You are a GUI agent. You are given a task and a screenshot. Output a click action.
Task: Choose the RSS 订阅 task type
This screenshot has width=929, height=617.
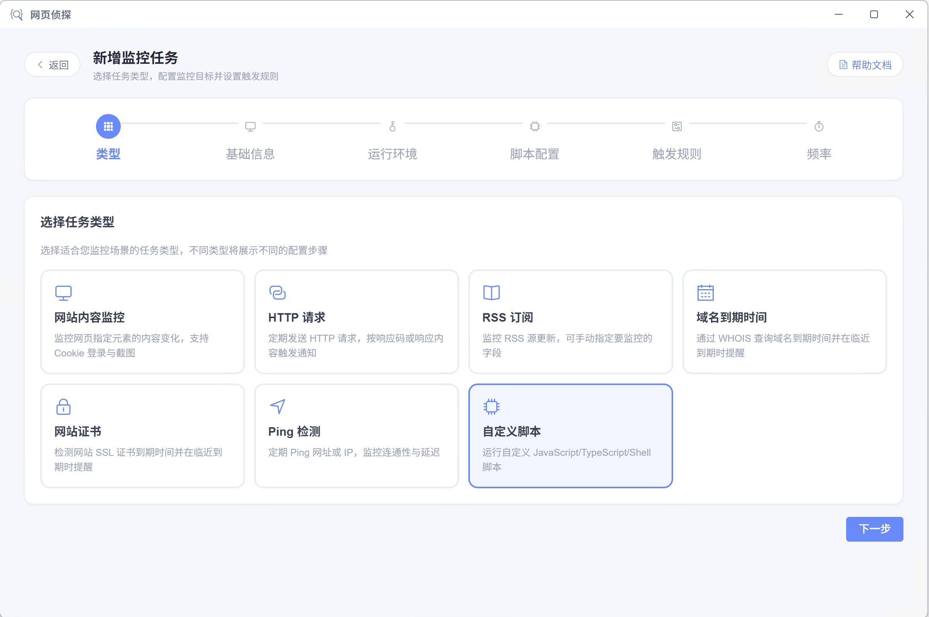(571, 322)
